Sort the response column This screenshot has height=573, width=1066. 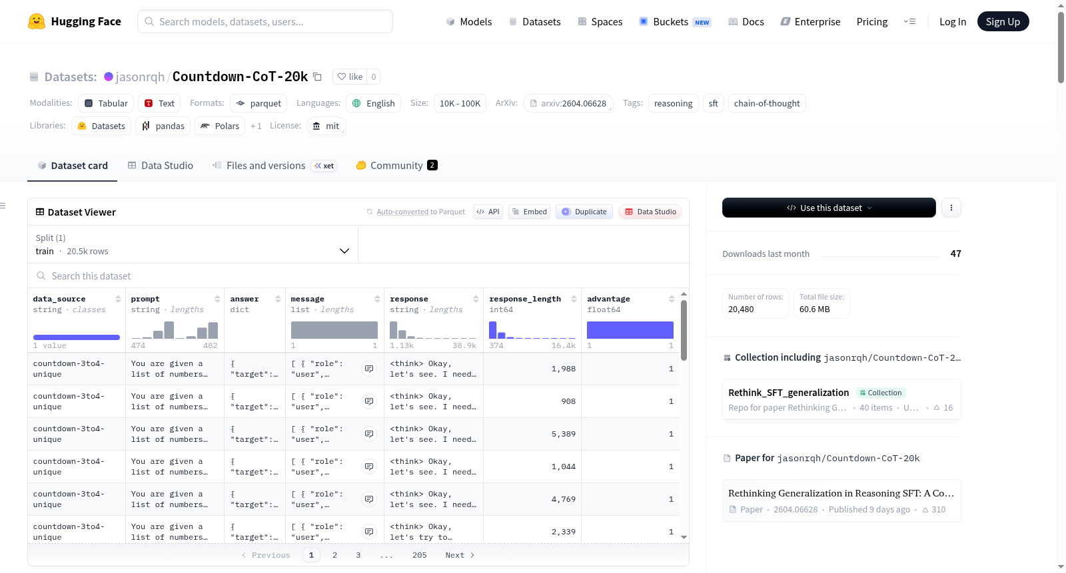click(x=476, y=299)
